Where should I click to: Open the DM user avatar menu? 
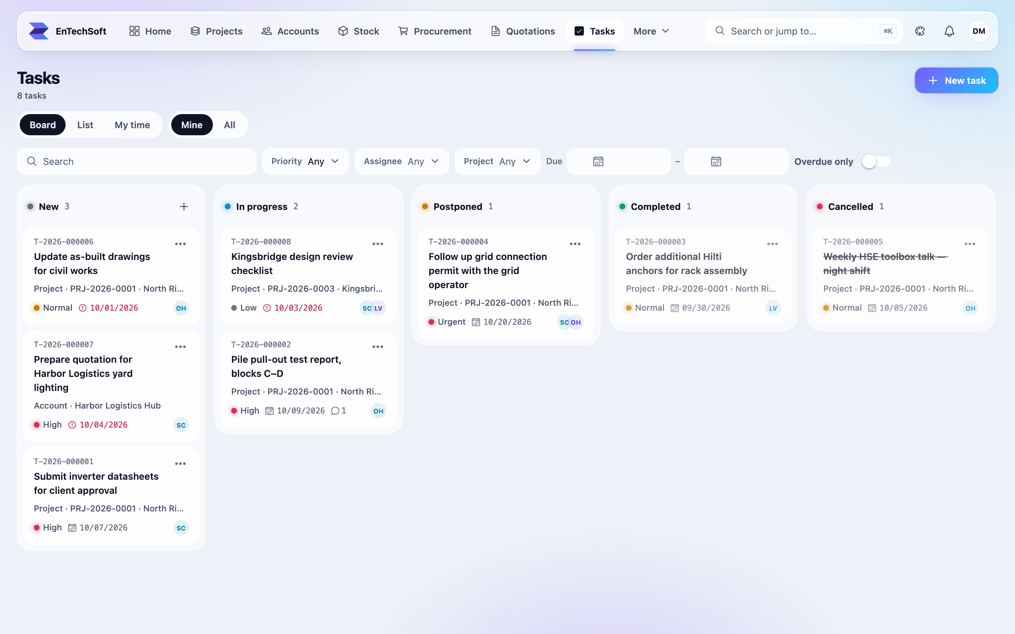(x=978, y=31)
